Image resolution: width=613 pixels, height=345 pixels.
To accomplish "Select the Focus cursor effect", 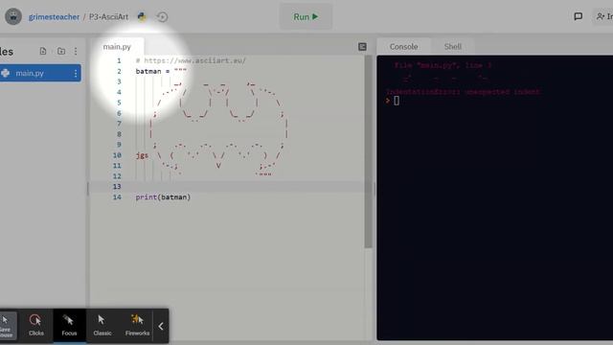I will point(69,326).
